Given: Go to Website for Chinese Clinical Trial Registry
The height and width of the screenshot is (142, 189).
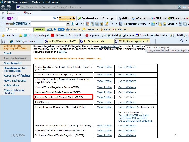Looking at the screenshot, I should [x=127, y=75].
